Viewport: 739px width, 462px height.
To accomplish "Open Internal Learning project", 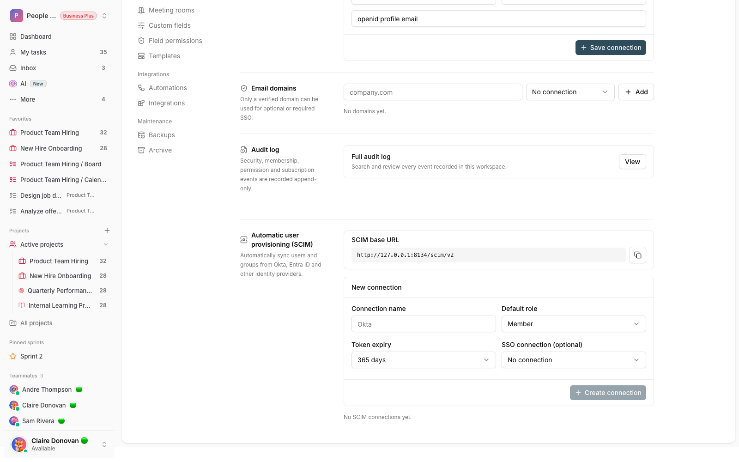I will 63,305.
